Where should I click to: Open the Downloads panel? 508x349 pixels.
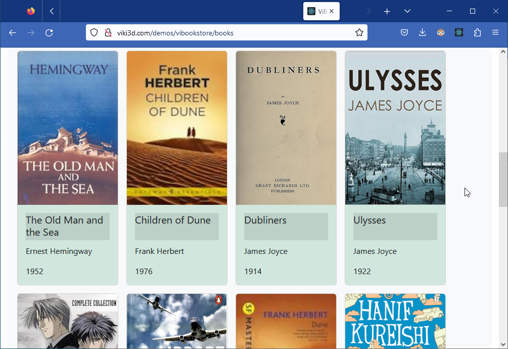(x=423, y=33)
